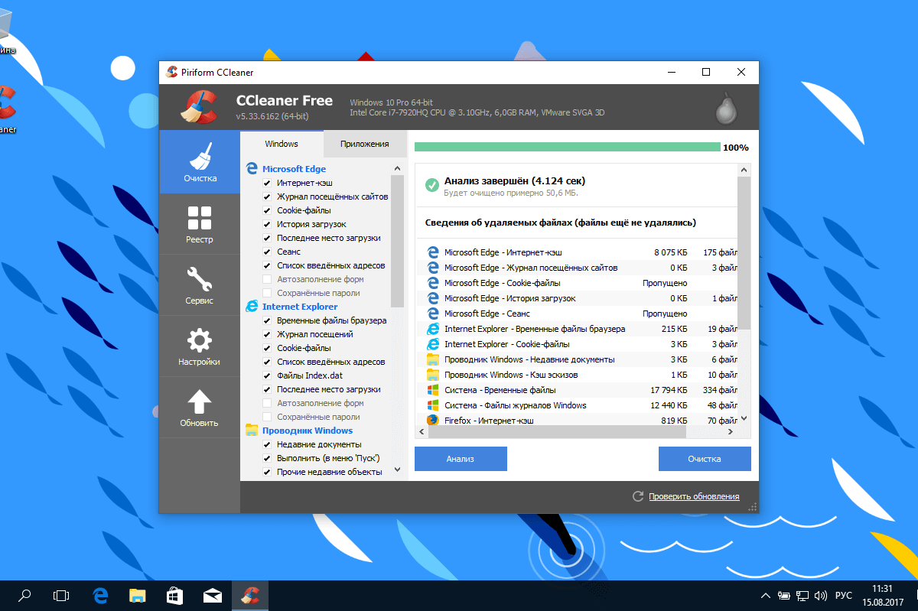
Task: Uncheck Интернет-кэш under Microsoft Edge
Action: (267, 184)
